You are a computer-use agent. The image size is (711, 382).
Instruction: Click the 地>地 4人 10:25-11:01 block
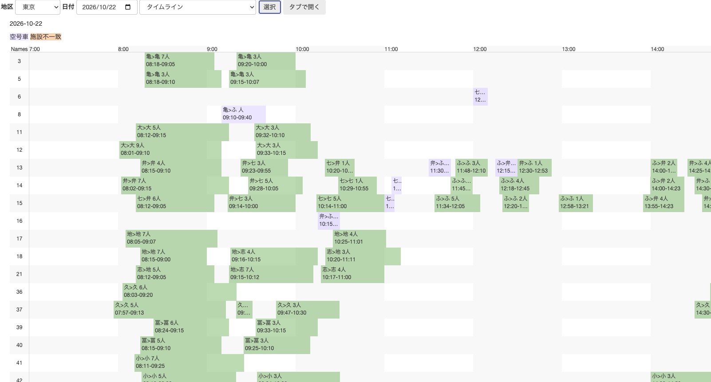[x=359, y=238]
